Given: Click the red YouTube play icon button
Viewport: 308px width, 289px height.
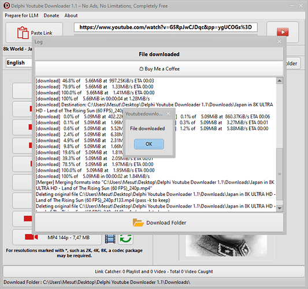Looking at the screenshot, I should (x=283, y=32).
